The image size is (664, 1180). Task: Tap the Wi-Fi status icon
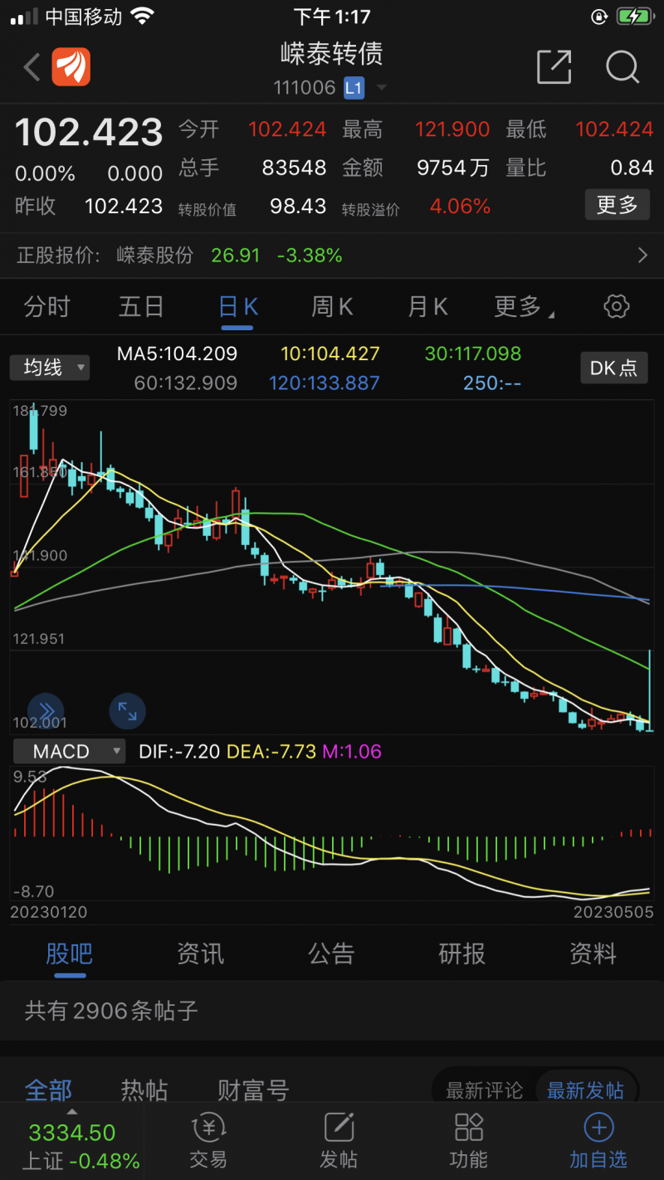pos(143,17)
